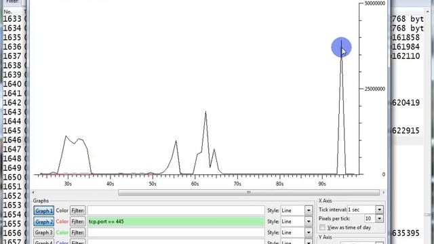The height and width of the screenshot is (244, 434).
Task: Toggle the Graph 1 button
Action: click(43, 211)
